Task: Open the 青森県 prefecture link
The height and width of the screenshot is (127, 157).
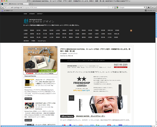Action: 32,30
